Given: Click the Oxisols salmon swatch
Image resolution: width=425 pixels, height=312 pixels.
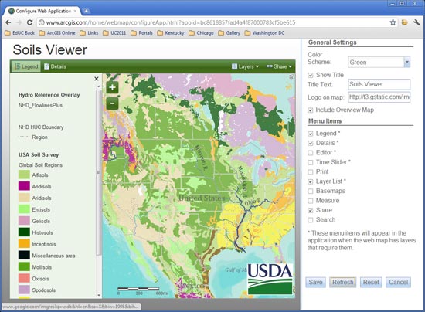Looking at the screenshot, I should [24, 278].
